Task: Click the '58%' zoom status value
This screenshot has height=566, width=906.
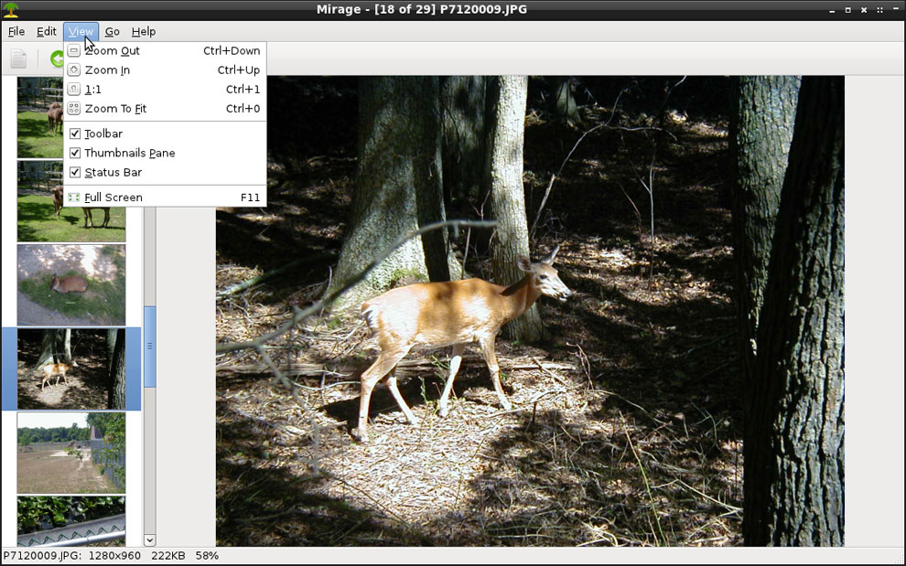Action: point(207,556)
